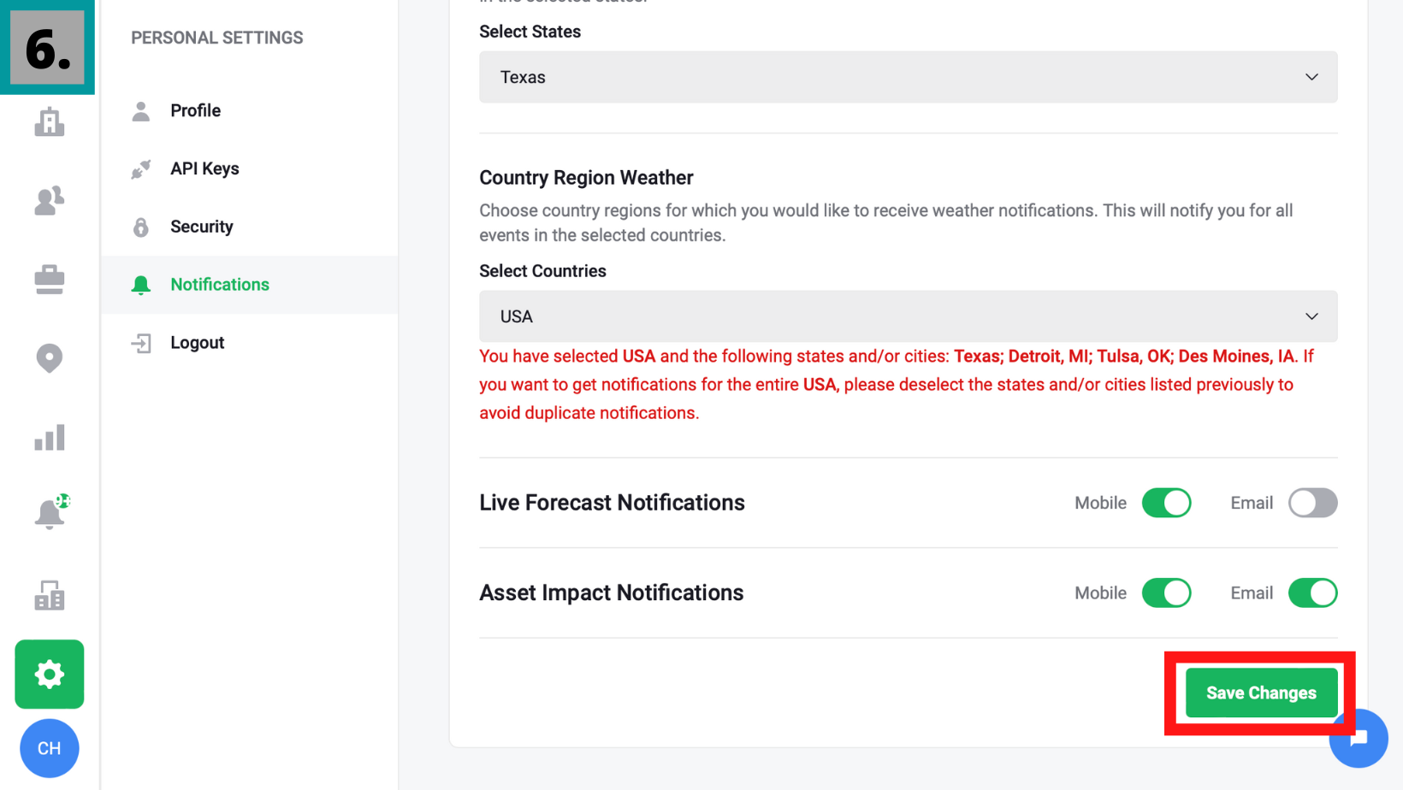Go to Profile settings
The height and width of the screenshot is (790, 1403).
pos(195,110)
